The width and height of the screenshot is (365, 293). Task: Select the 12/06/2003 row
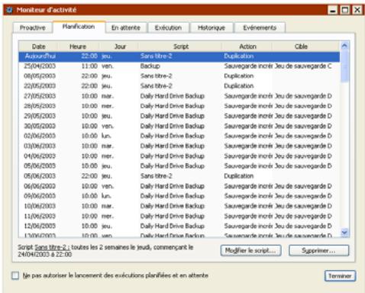(x=179, y=226)
